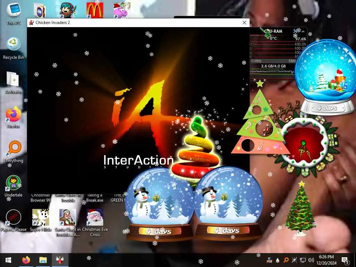
Task: Click the blue gift snow globe widget
Action: click(x=326, y=77)
